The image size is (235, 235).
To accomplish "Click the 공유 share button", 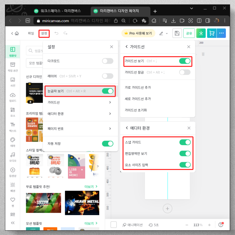I will (189, 33).
